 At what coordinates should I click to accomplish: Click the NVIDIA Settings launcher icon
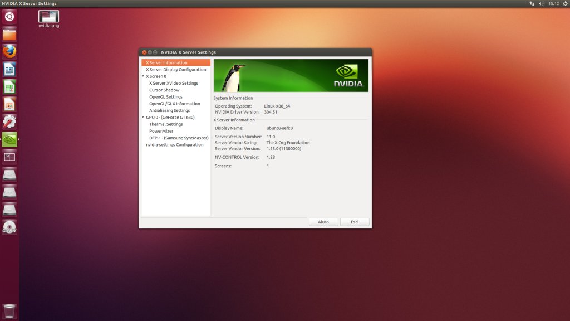click(x=9, y=139)
